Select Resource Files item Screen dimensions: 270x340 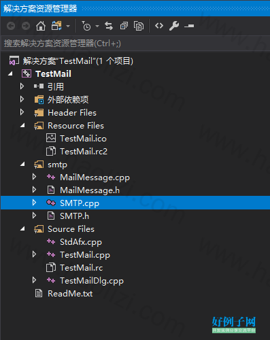tap(75, 126)
